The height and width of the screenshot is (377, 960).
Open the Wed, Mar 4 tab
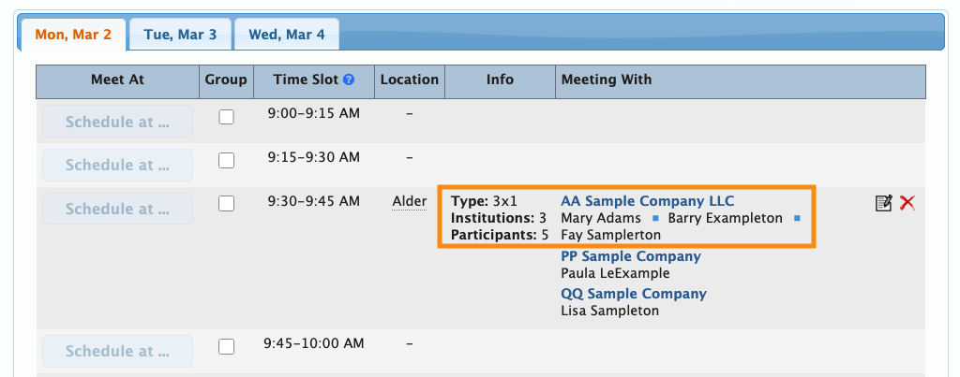point(287,35)
